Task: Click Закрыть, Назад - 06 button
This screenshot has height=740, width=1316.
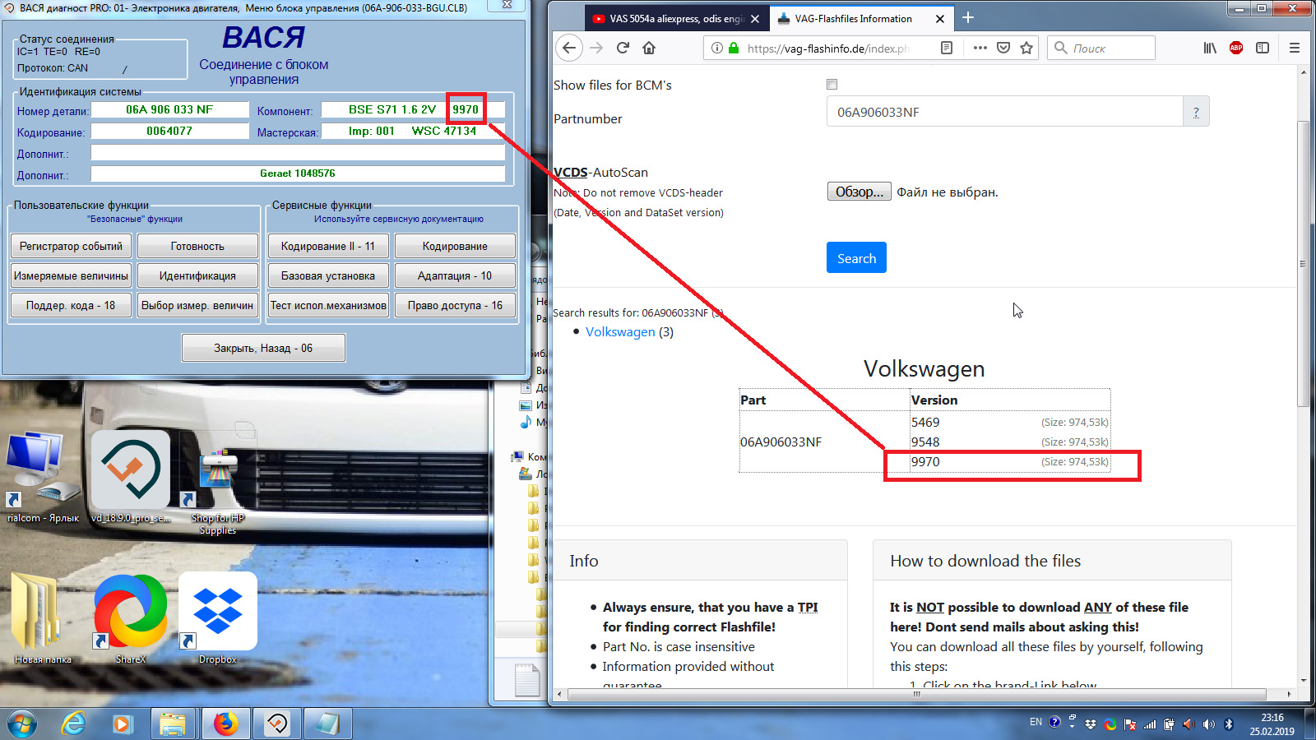Action: pyautogui.click(x=263, y=348)
